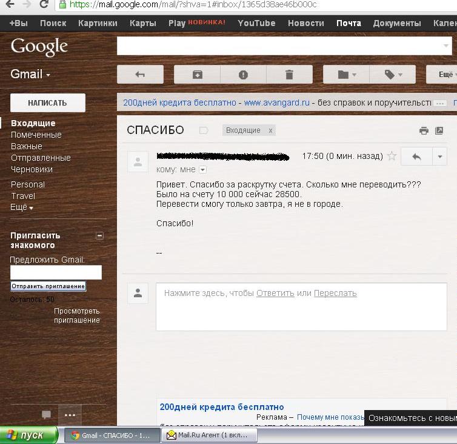Click the green SSL lock icon
The image size is (457, 444).
coord(62,4)
